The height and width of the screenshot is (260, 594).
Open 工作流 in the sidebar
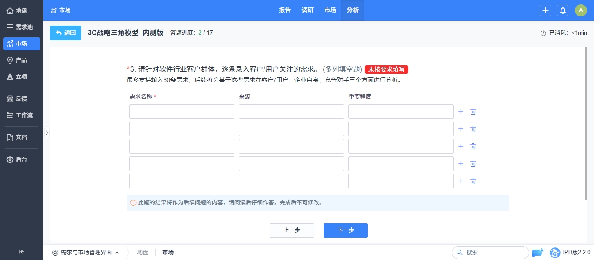coord(22,115)
